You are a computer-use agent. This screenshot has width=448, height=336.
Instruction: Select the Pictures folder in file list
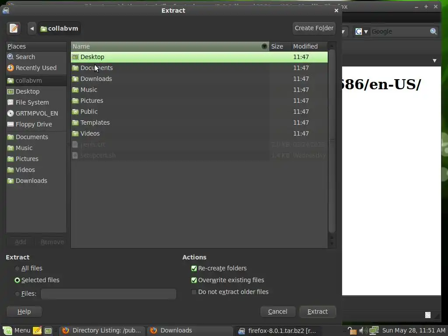coord(199,101)
